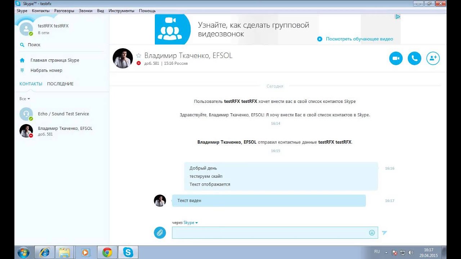Open the media player from the taskbar
The image size is (461, 259).
tap(85, 252)
